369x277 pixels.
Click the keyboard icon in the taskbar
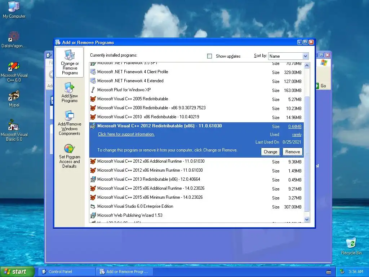tap(329, 272)
